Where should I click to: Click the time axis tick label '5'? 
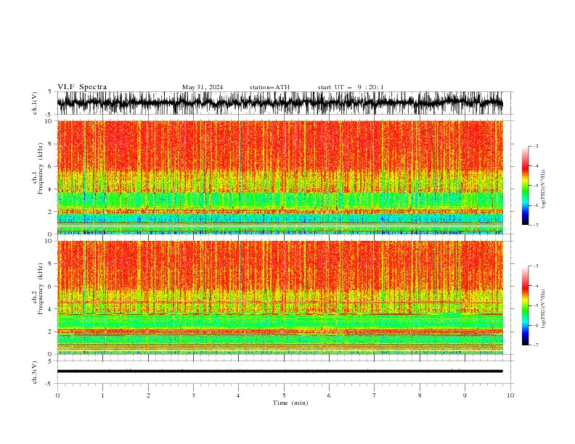(x=284, y=395)
